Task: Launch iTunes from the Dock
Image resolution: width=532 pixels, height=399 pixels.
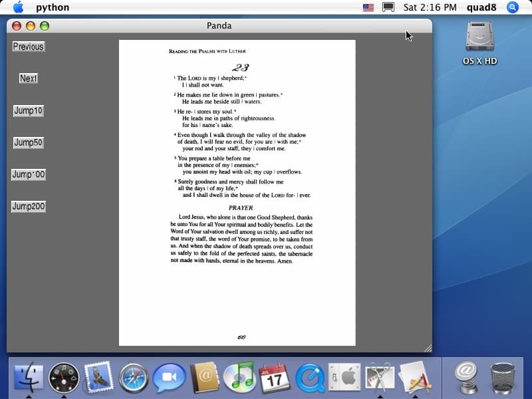Action: 239,377
